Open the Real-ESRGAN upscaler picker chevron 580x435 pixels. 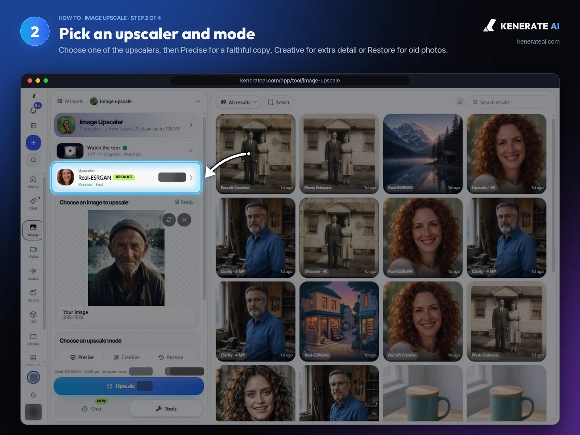pyautogui.click(x=191, y=177)
